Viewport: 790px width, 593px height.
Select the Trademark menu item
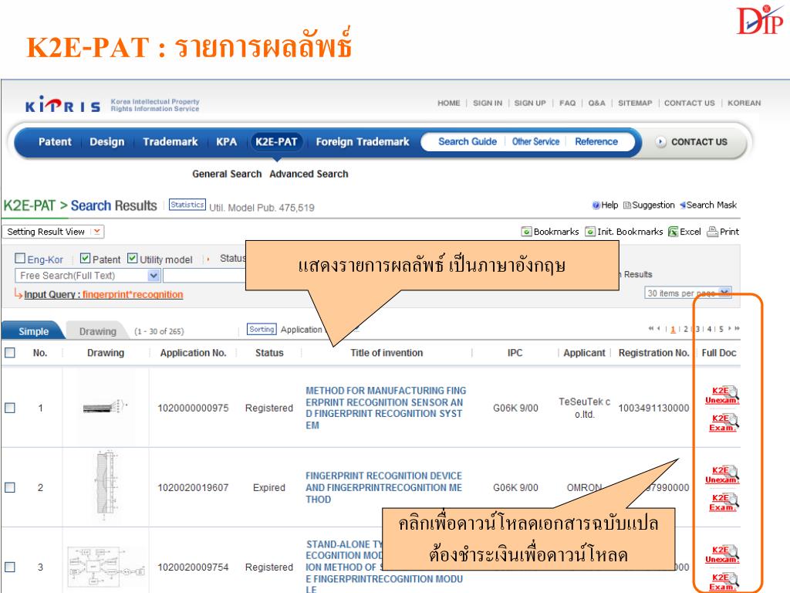tap(170, 142)
